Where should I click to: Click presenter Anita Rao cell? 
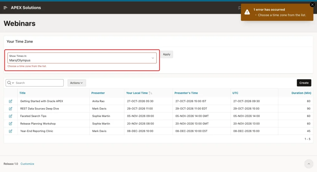tap(98, 101)
